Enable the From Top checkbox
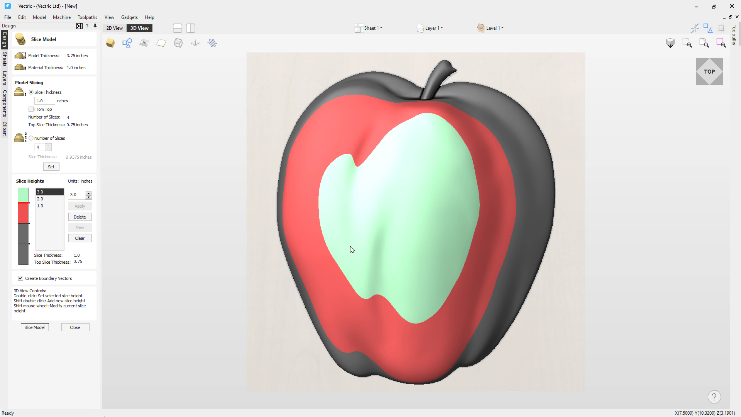The width and height of the screenshot is (741, 417). (31, 109)
